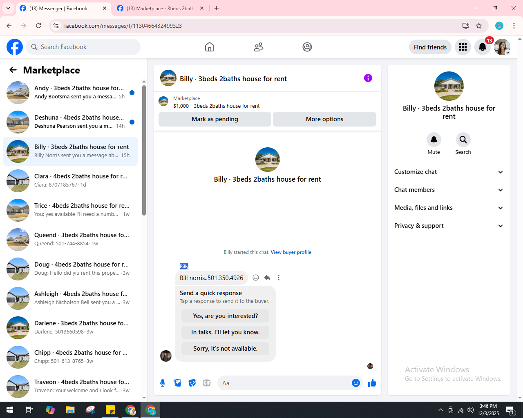Click the Search Facebook field
523x418 pixels.
[x=83, y=47]
